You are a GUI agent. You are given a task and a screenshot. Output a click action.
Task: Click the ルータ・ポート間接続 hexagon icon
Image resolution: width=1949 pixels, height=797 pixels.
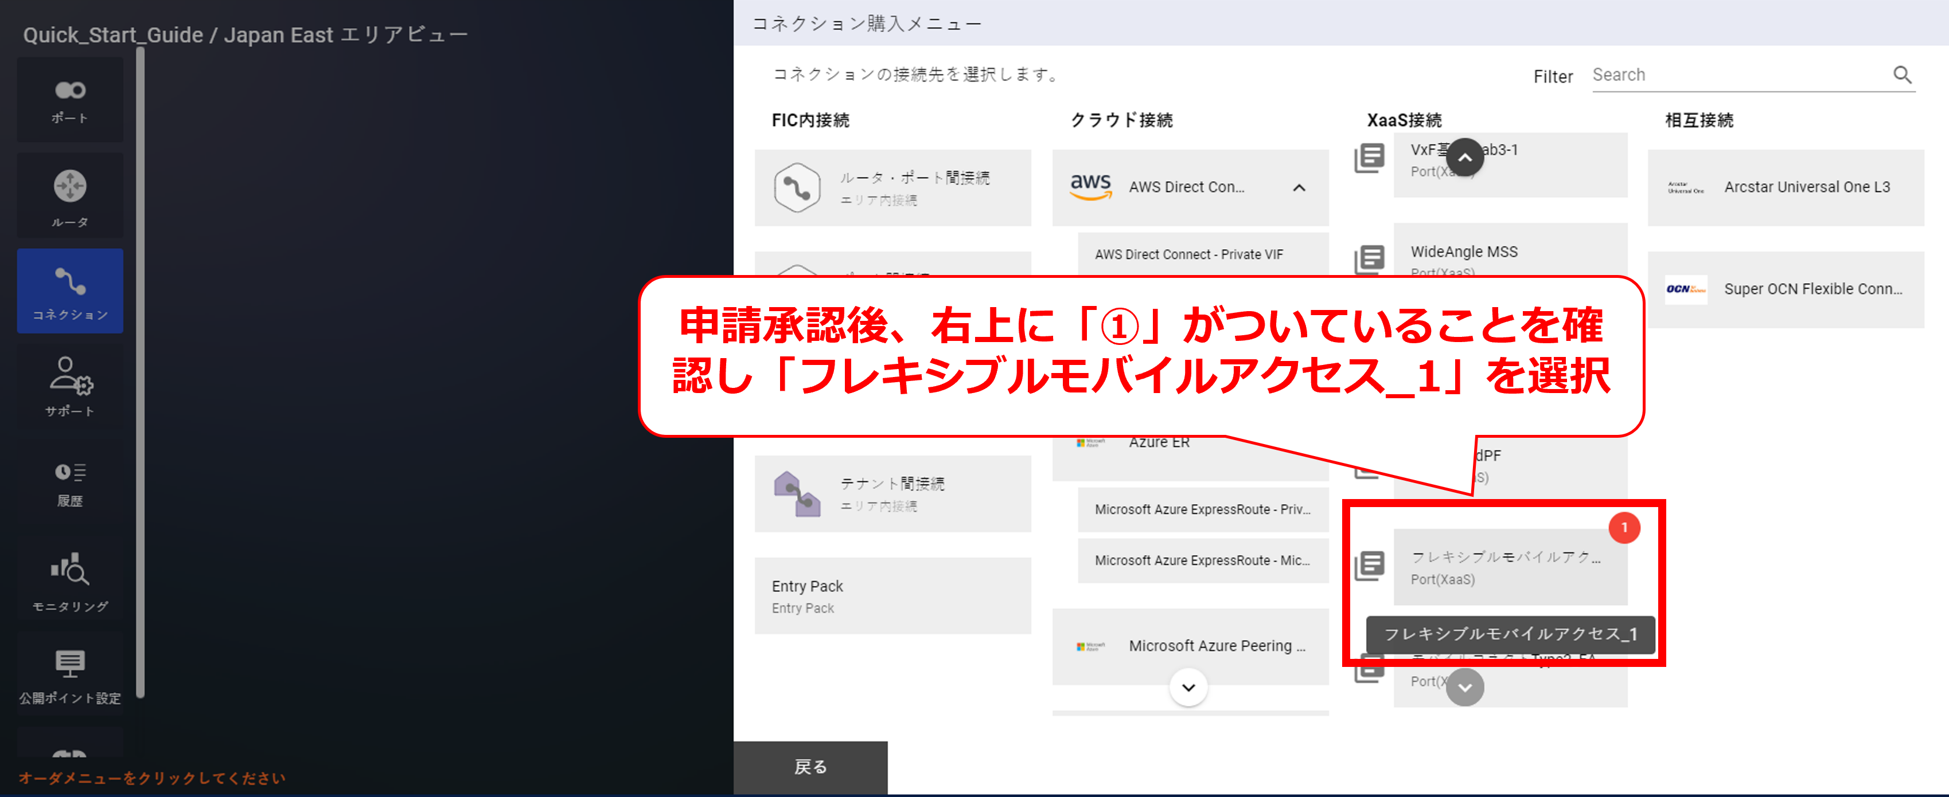797,187
